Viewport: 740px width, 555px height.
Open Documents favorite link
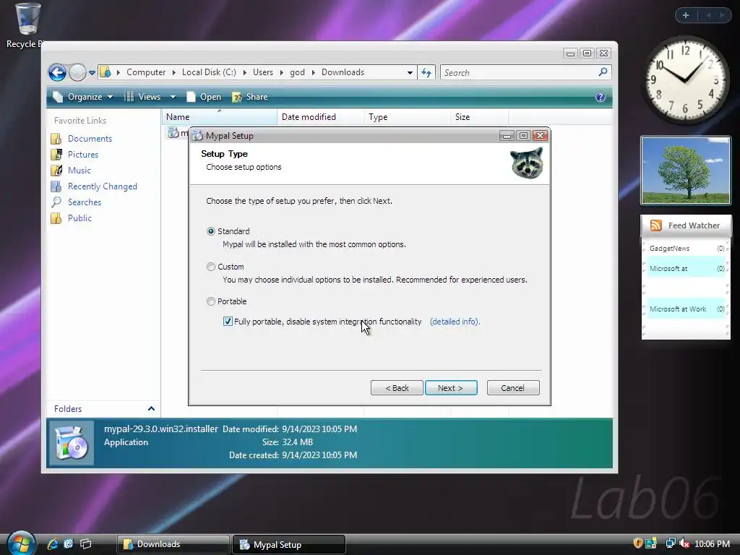coord(90,139)
